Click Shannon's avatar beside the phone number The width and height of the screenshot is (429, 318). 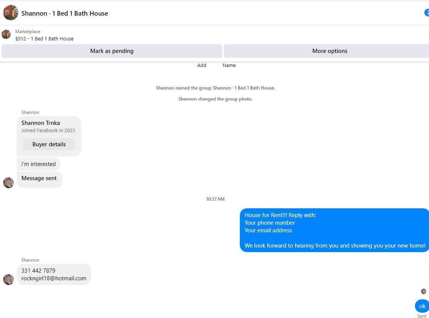pos(8,280)
